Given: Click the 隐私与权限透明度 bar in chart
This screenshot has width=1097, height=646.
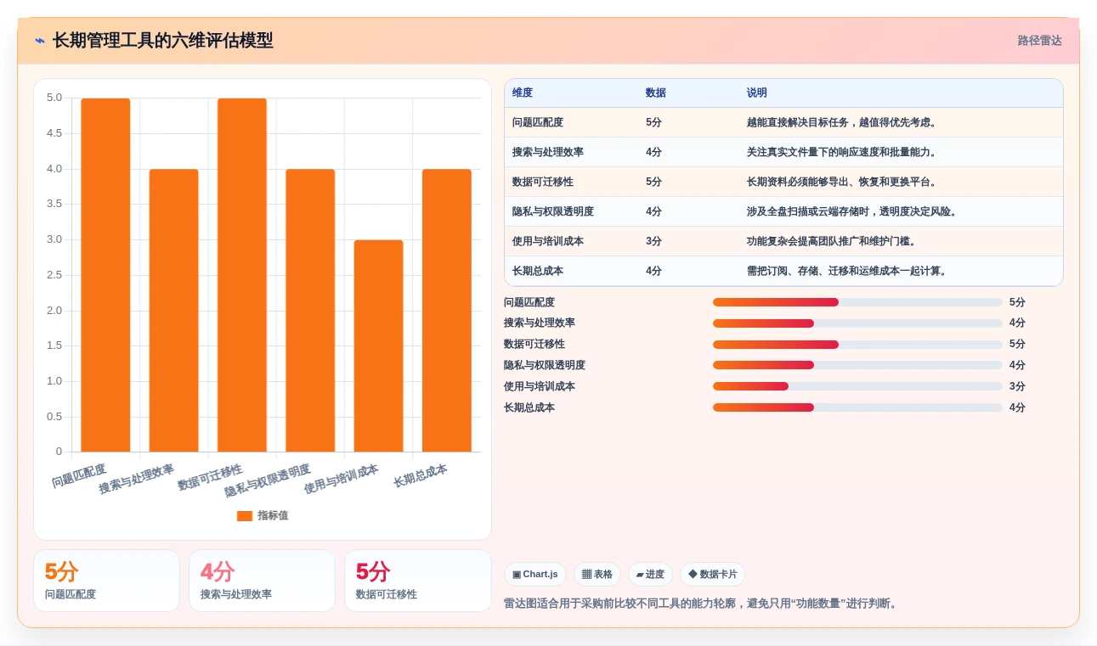Looking at the screenshot, I should coord(310,311).
